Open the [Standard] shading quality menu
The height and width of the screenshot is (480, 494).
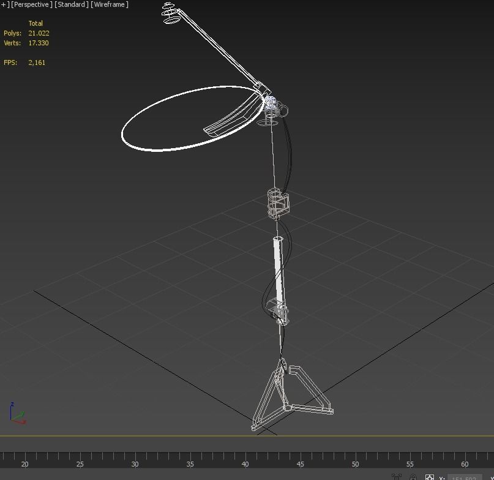tap(72, 4)
